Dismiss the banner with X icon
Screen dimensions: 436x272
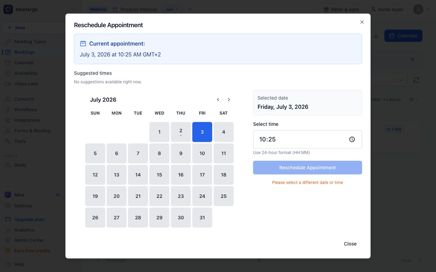[412, 60]
